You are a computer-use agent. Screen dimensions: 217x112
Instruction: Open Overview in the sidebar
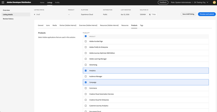coord(6,10)
